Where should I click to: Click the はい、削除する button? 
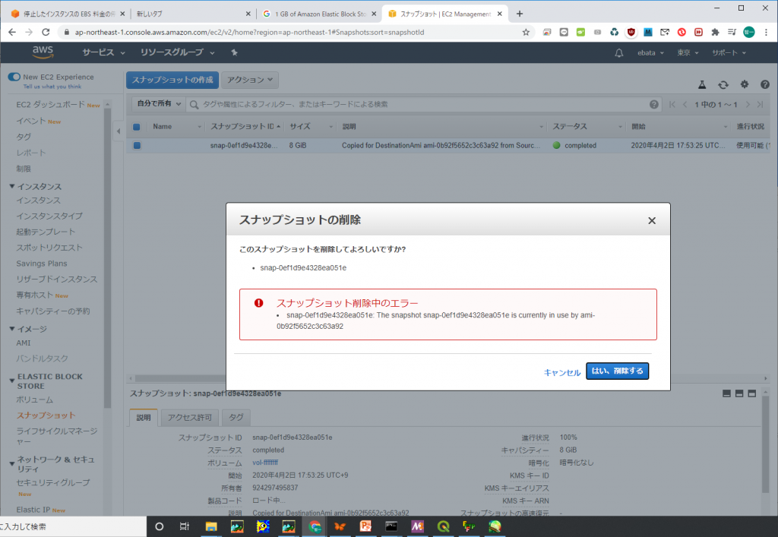point(617,371)
